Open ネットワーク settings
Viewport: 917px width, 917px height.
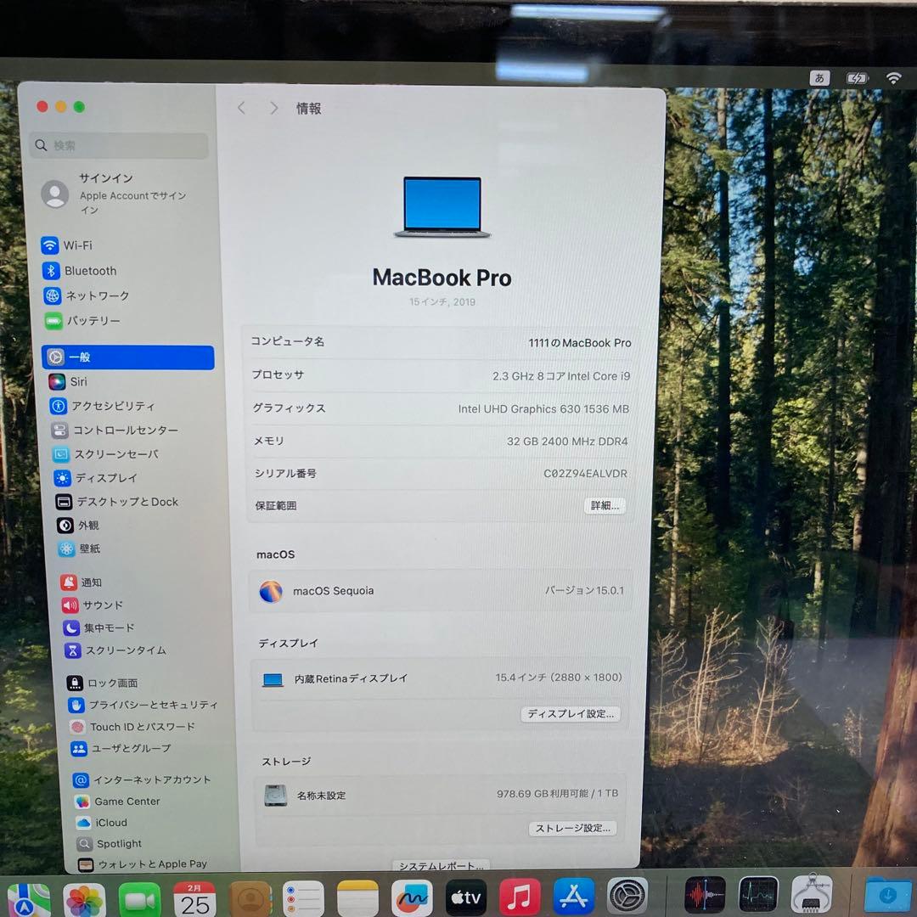pyautogui.click(x=87, y=296)
